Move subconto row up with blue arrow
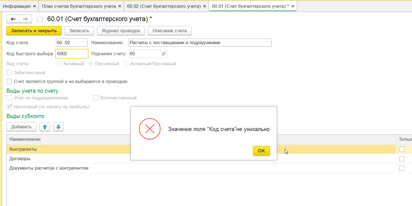The height and width of the screenshot is (206, 412). [x=45, y=127]
